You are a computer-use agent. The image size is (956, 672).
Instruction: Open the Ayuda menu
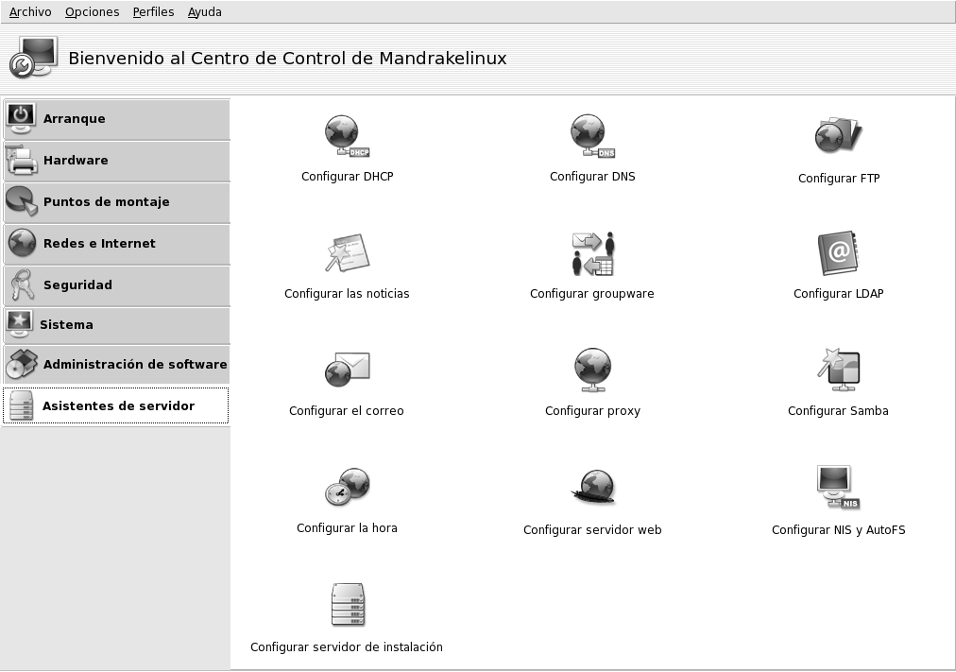coord(204,11)
